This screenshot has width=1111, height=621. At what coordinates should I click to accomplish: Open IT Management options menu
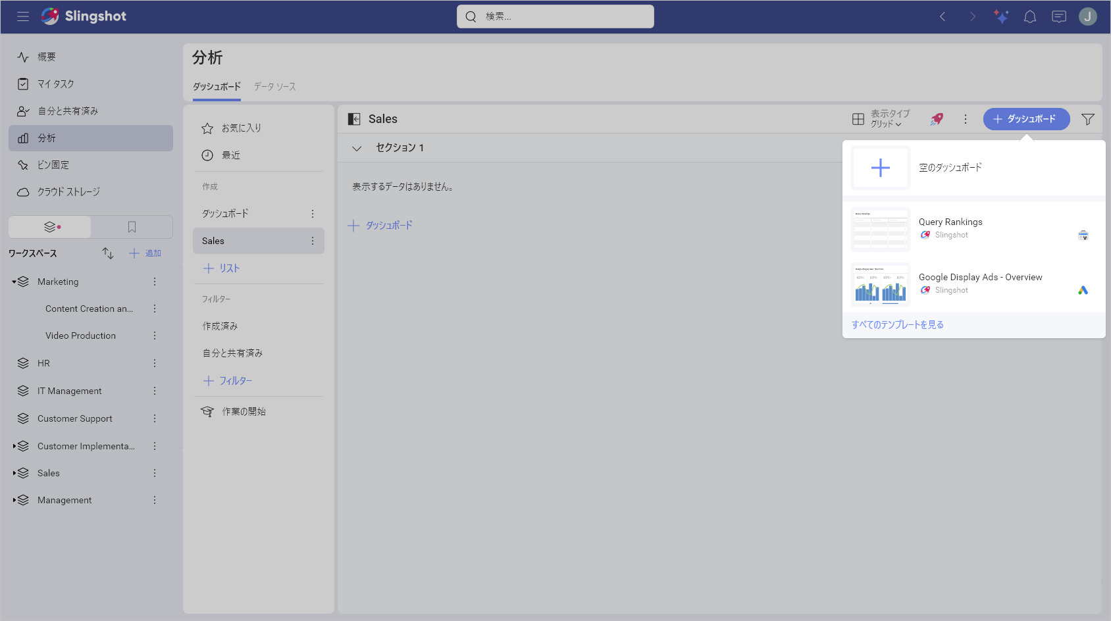(x=155, y=391)
